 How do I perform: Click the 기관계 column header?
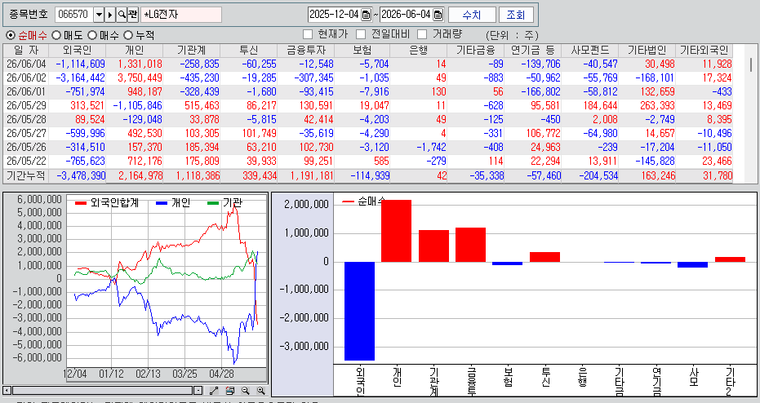click(192, 51)
